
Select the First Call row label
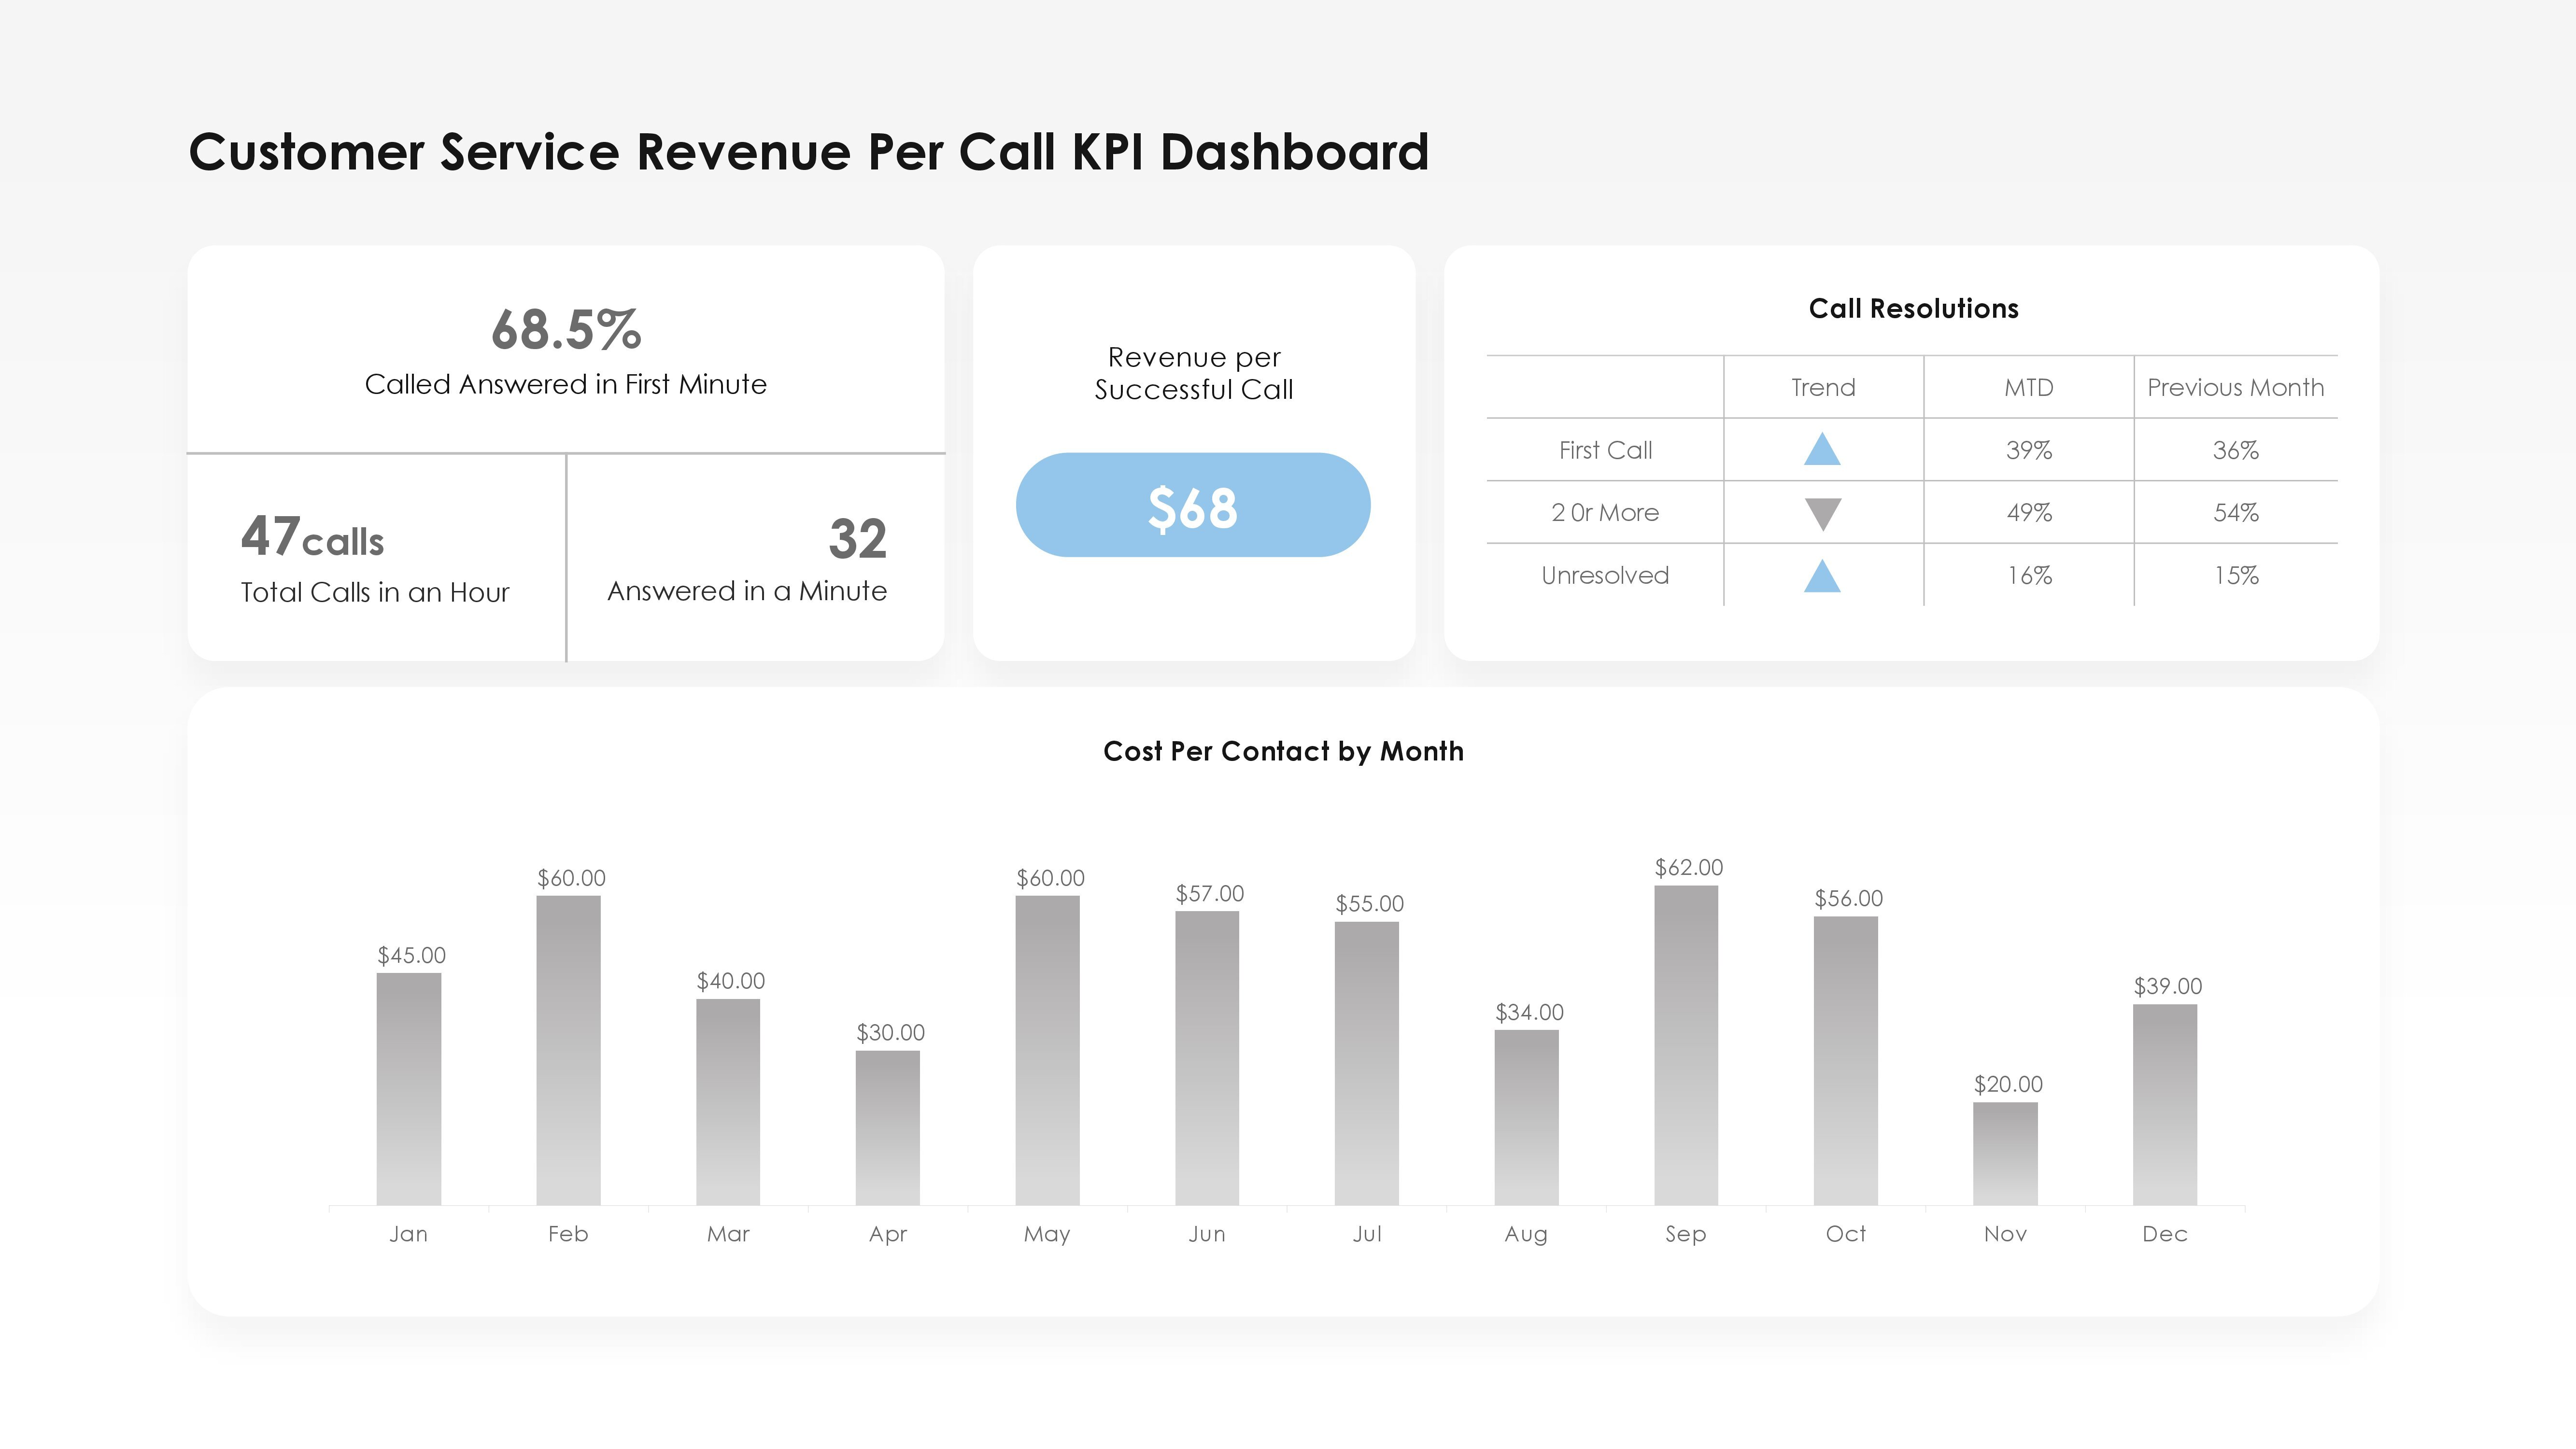pos(1605,450)
